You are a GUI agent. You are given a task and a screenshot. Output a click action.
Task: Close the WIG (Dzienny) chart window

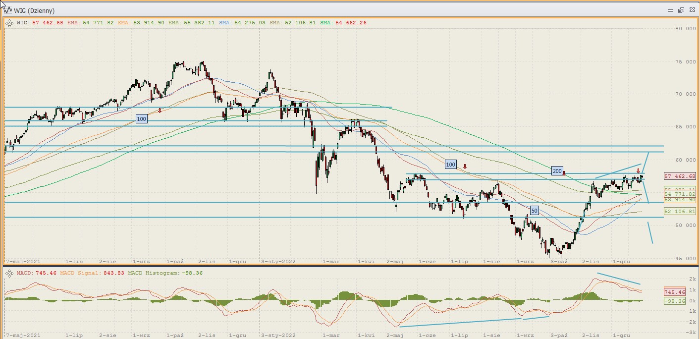point(691,10)
